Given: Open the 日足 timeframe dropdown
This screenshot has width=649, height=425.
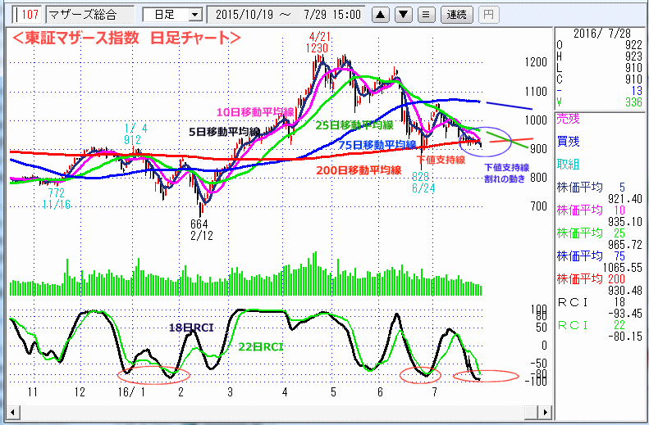Looking at the screenshot, I should coord(195,16).
